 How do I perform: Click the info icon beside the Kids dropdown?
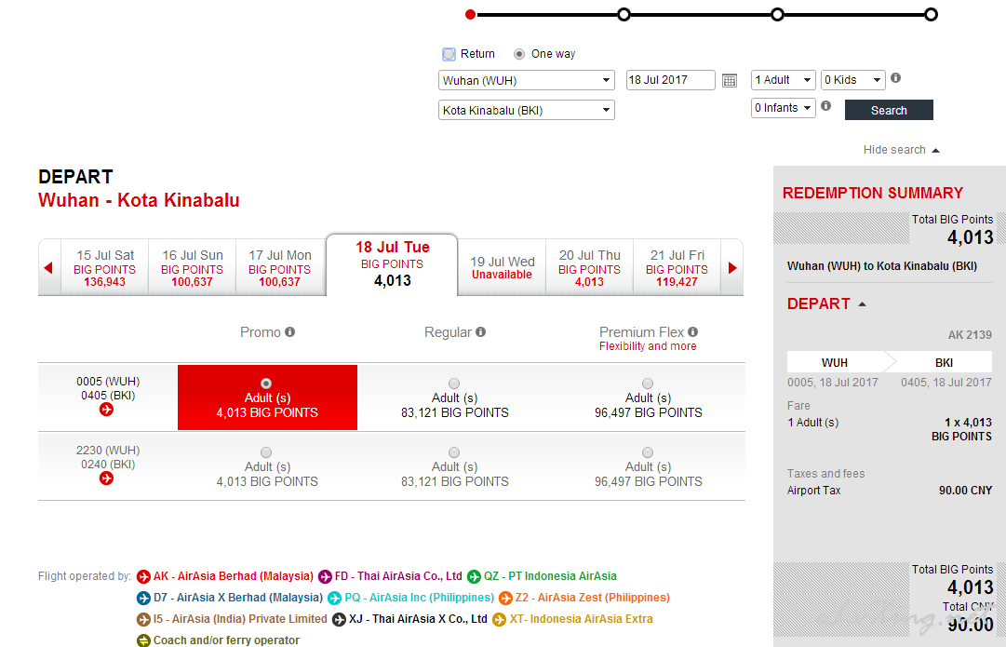(895, 77)
